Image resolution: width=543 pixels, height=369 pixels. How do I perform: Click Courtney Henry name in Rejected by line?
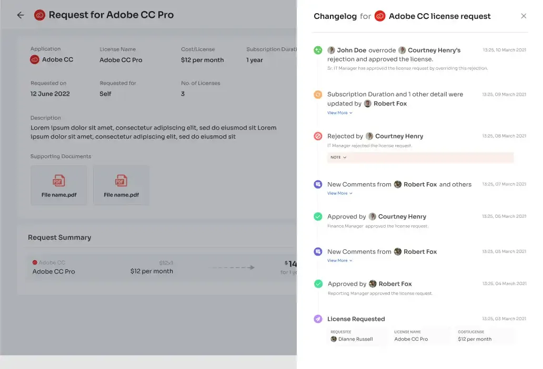(x=399, y=136)
